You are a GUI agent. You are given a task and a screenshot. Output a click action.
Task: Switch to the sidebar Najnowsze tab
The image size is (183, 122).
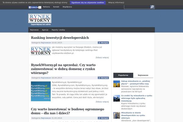click(143, 75)
